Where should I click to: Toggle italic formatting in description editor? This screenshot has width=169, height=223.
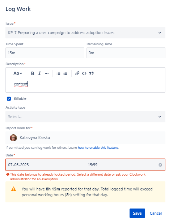point(39,73)
